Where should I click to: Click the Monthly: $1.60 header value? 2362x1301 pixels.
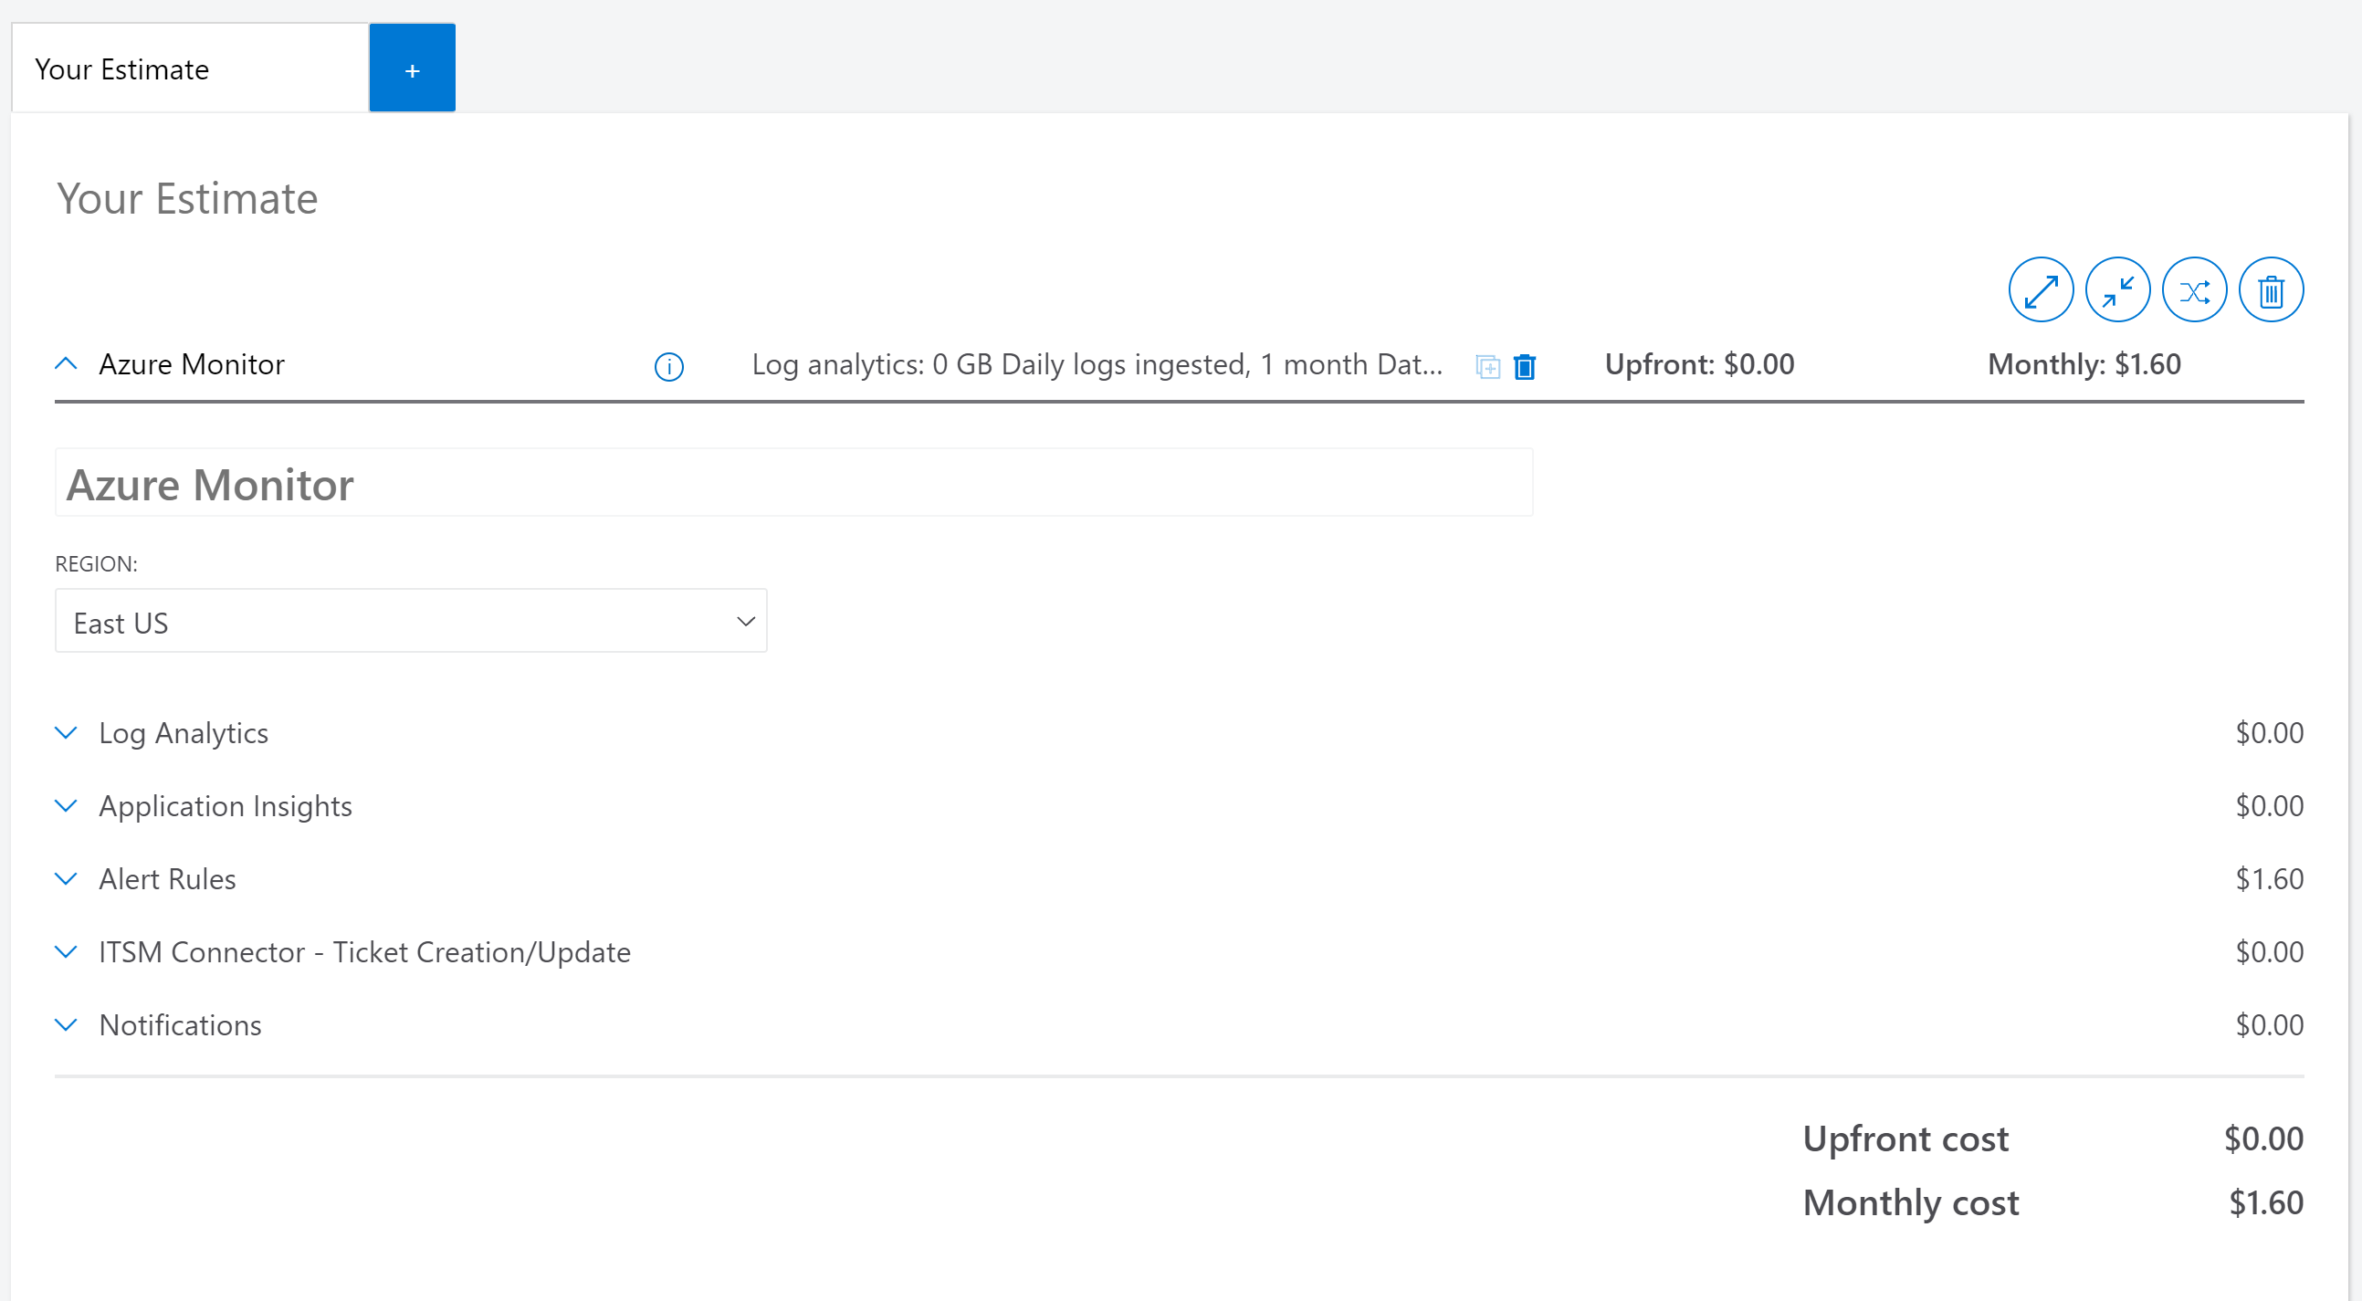click(x=2084, y=364)
